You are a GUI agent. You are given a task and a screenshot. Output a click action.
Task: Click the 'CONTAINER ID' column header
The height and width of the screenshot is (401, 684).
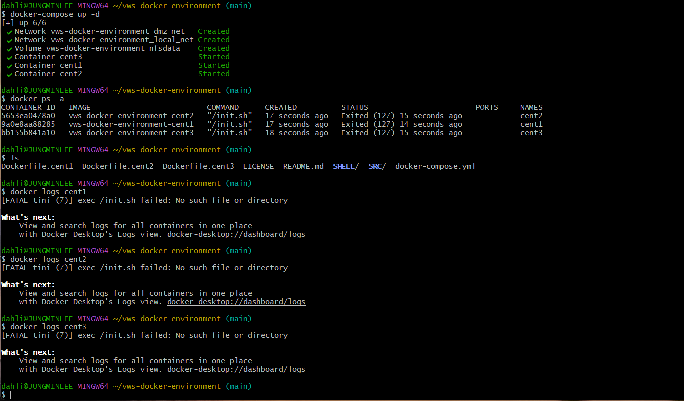(28, 107)
